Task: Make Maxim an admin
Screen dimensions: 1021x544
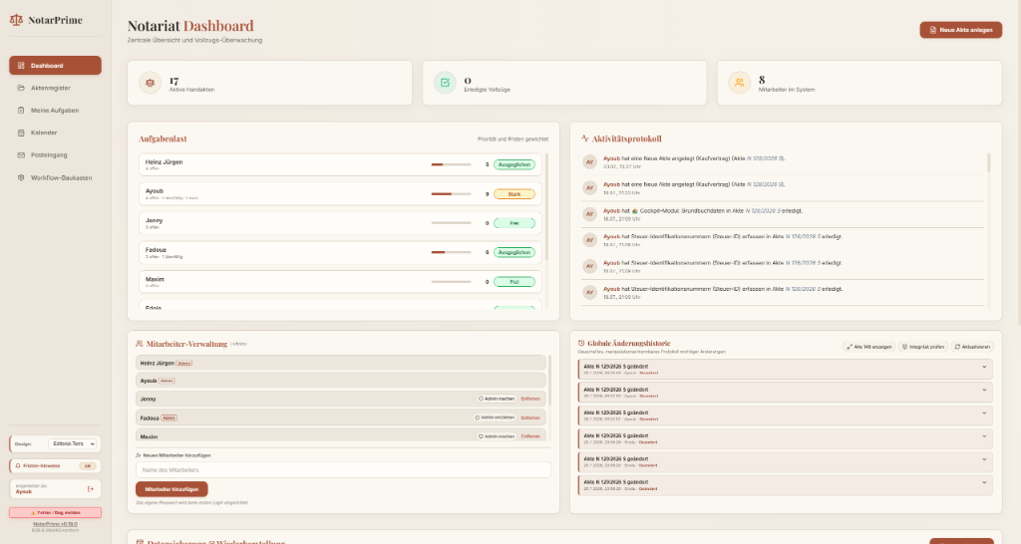Action: 497,436
